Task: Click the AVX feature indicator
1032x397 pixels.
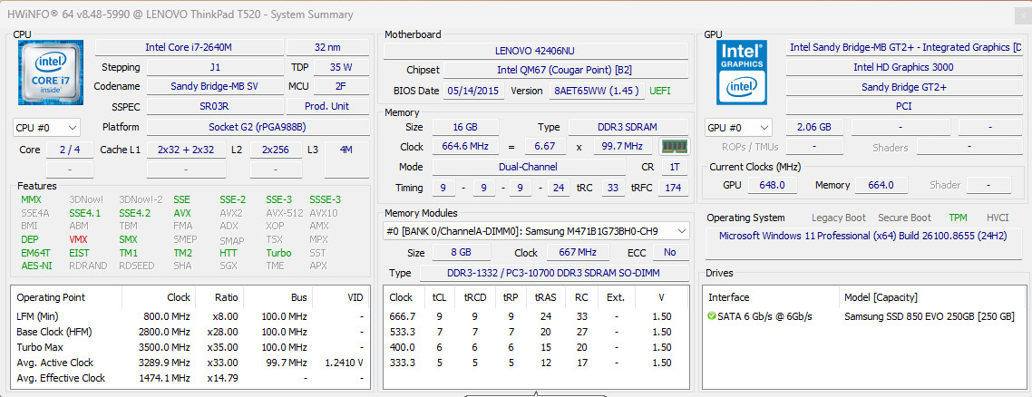Action: [182, 213]
